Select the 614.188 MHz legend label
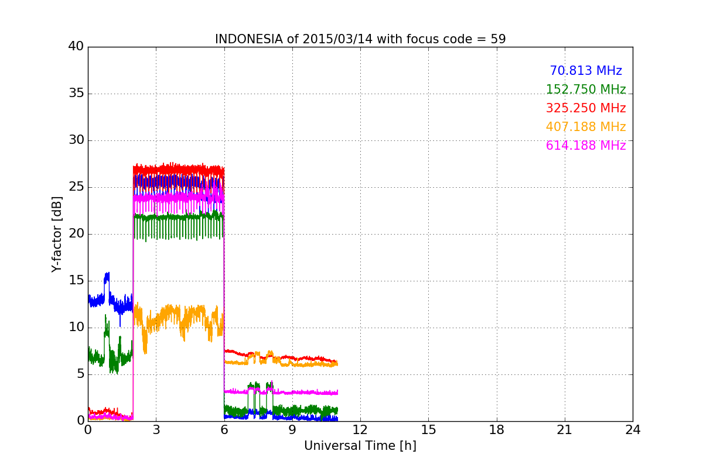The height and width of the screenshot is (468, 703). (x=586, y=146)
